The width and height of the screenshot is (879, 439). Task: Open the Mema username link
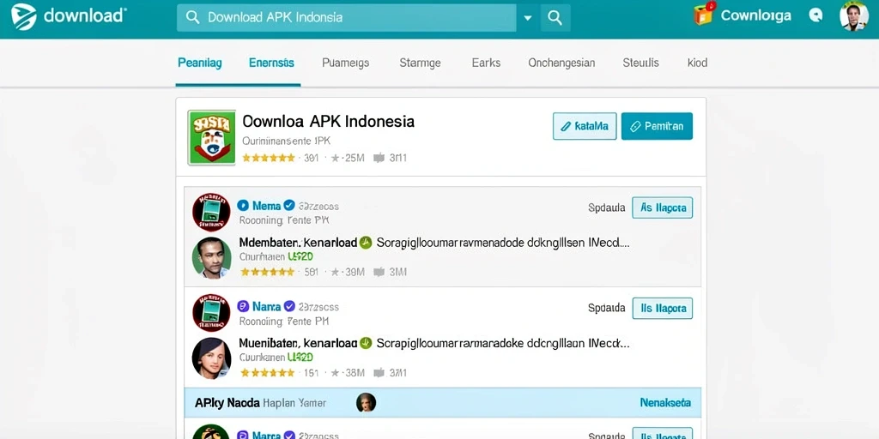pos(266,206)
